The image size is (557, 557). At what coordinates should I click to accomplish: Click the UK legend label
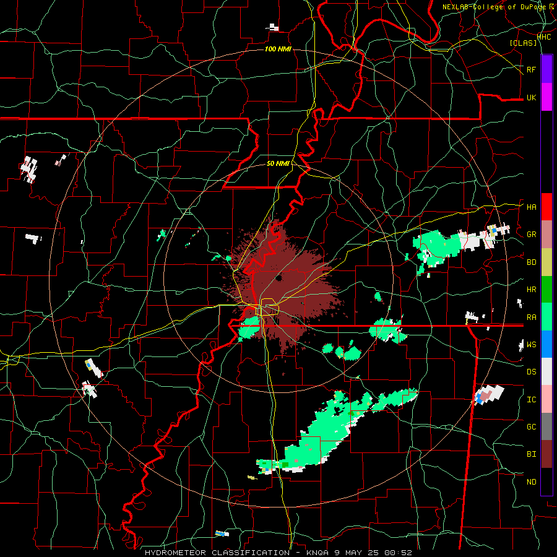click(531, 98)
